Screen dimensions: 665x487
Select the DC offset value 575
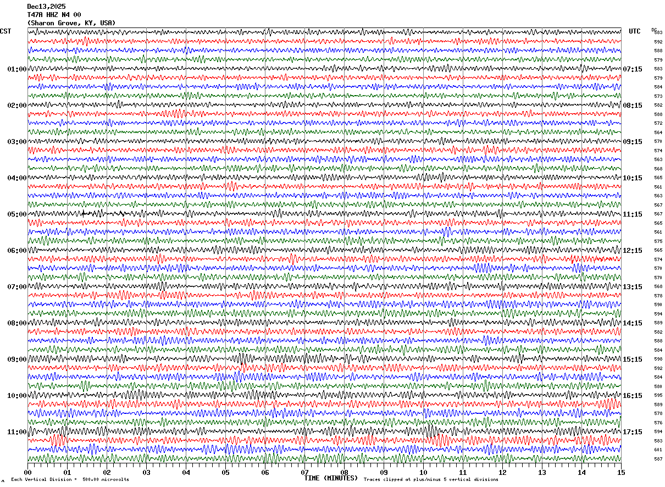point(658,241)
